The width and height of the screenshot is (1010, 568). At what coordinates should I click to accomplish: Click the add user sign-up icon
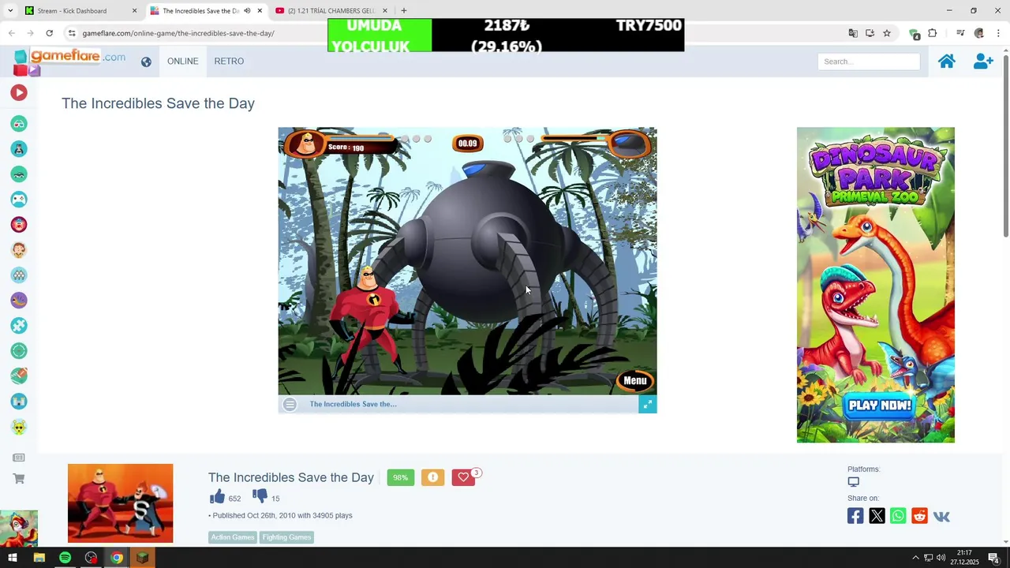(x=983, y=62)
